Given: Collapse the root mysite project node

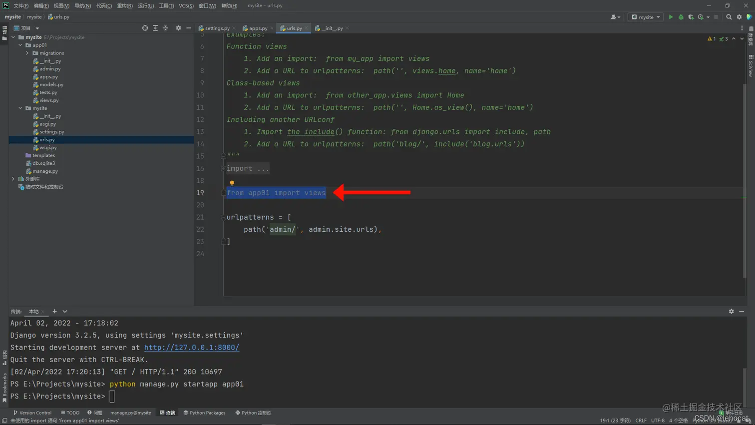Looking at the screenshot, I should tap(13, 37).
